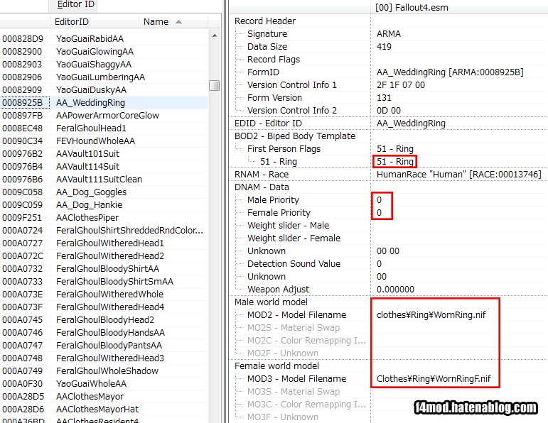
Task: Click the list scrollbar up arrow
Action: (x=215, y=35)
